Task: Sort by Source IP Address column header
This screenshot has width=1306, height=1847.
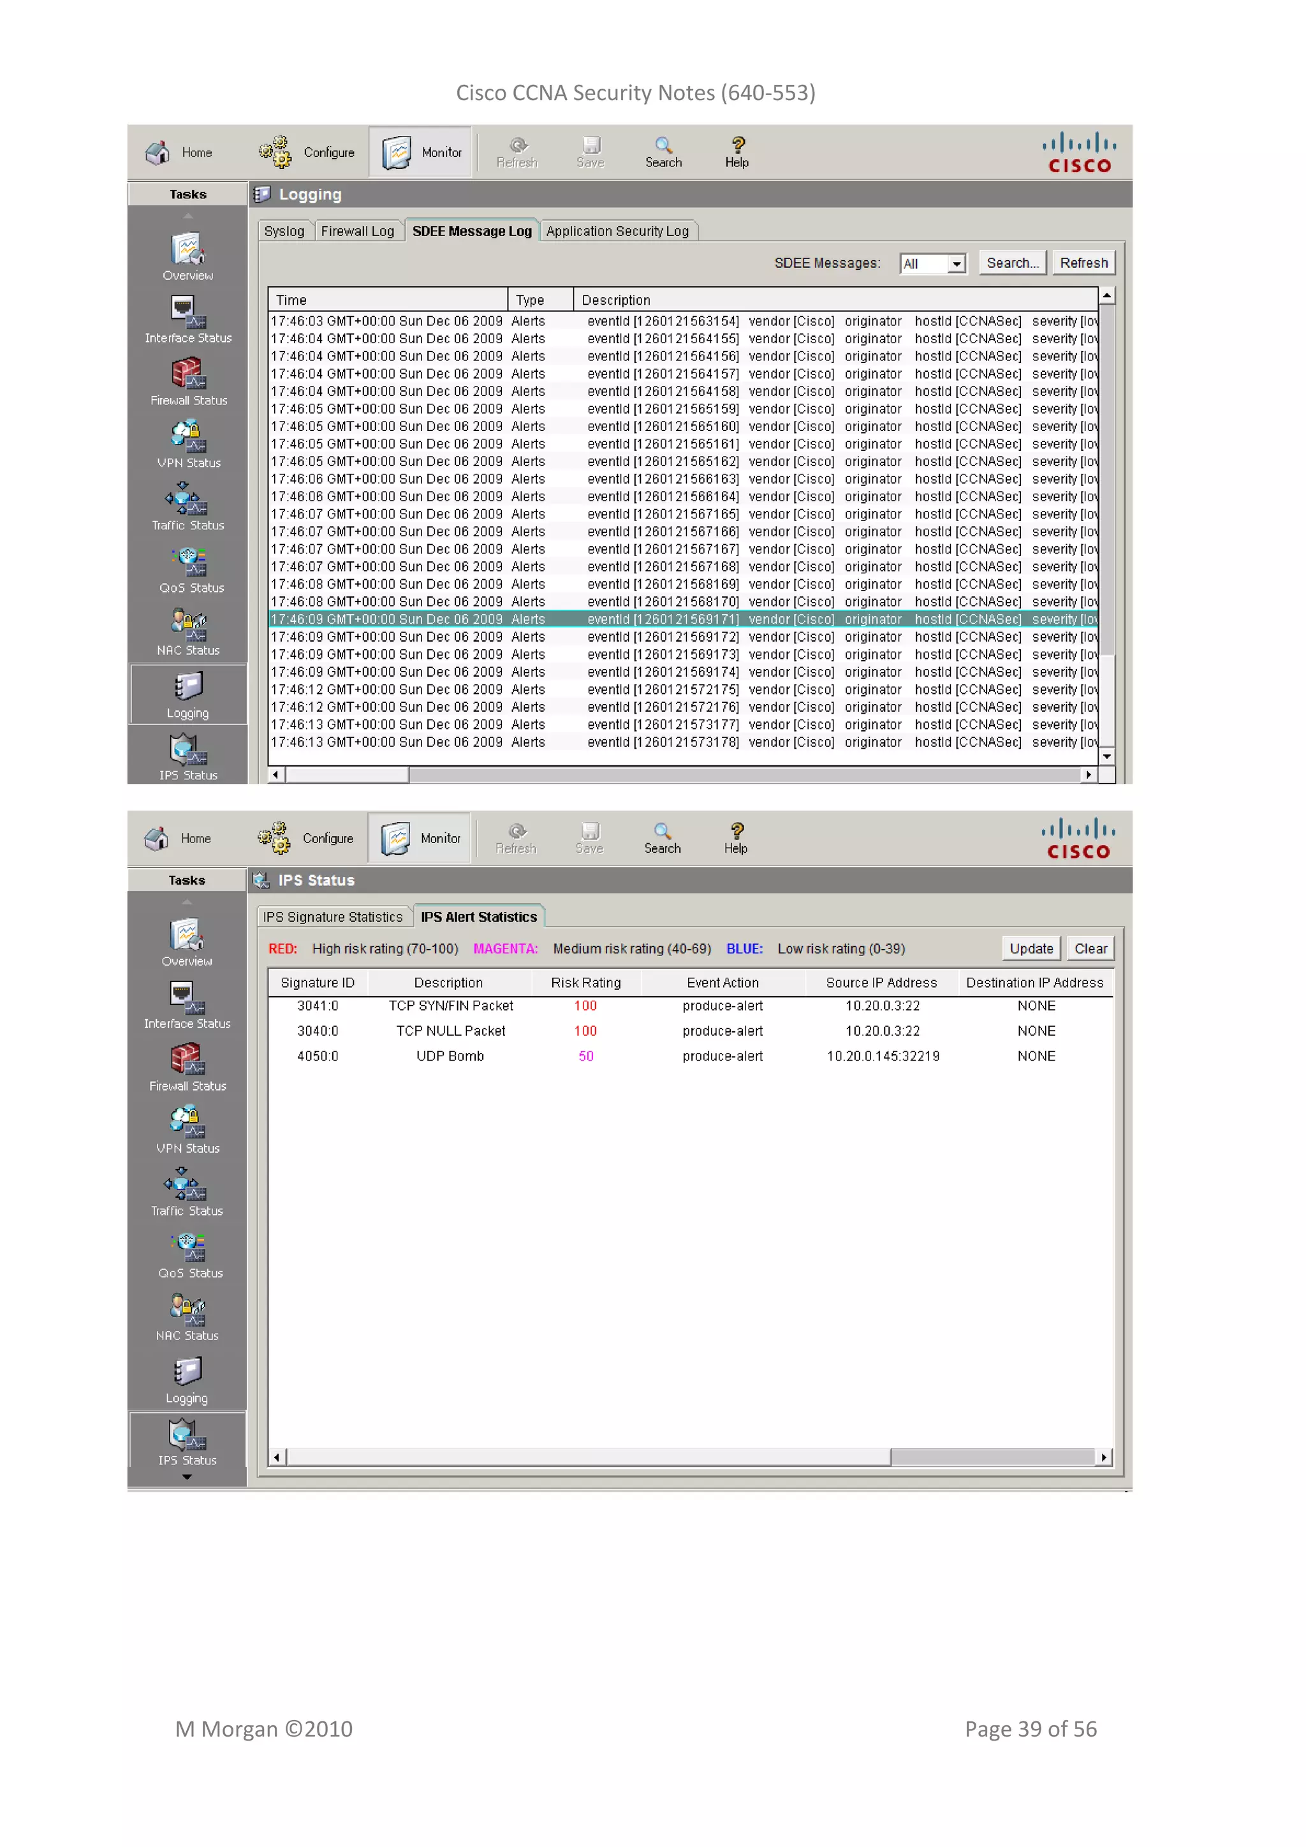Action: coord(881,983)
